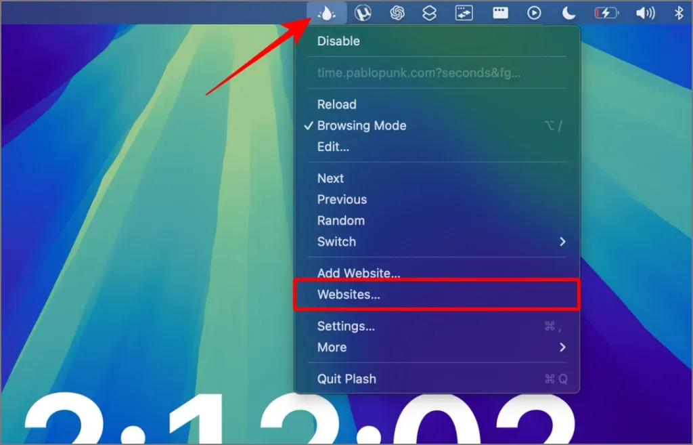
Task: Select Next website menu item
Action: click(x=437, y=178)
